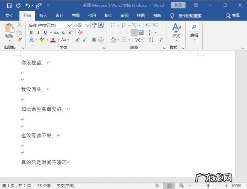
Task: Click the 共享 share button
Action: (233, 15)
